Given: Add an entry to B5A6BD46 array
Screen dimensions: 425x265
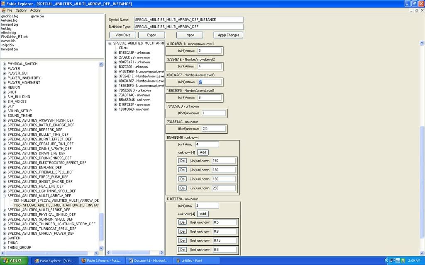Looking at the screenshot, I should click(203, 152).
